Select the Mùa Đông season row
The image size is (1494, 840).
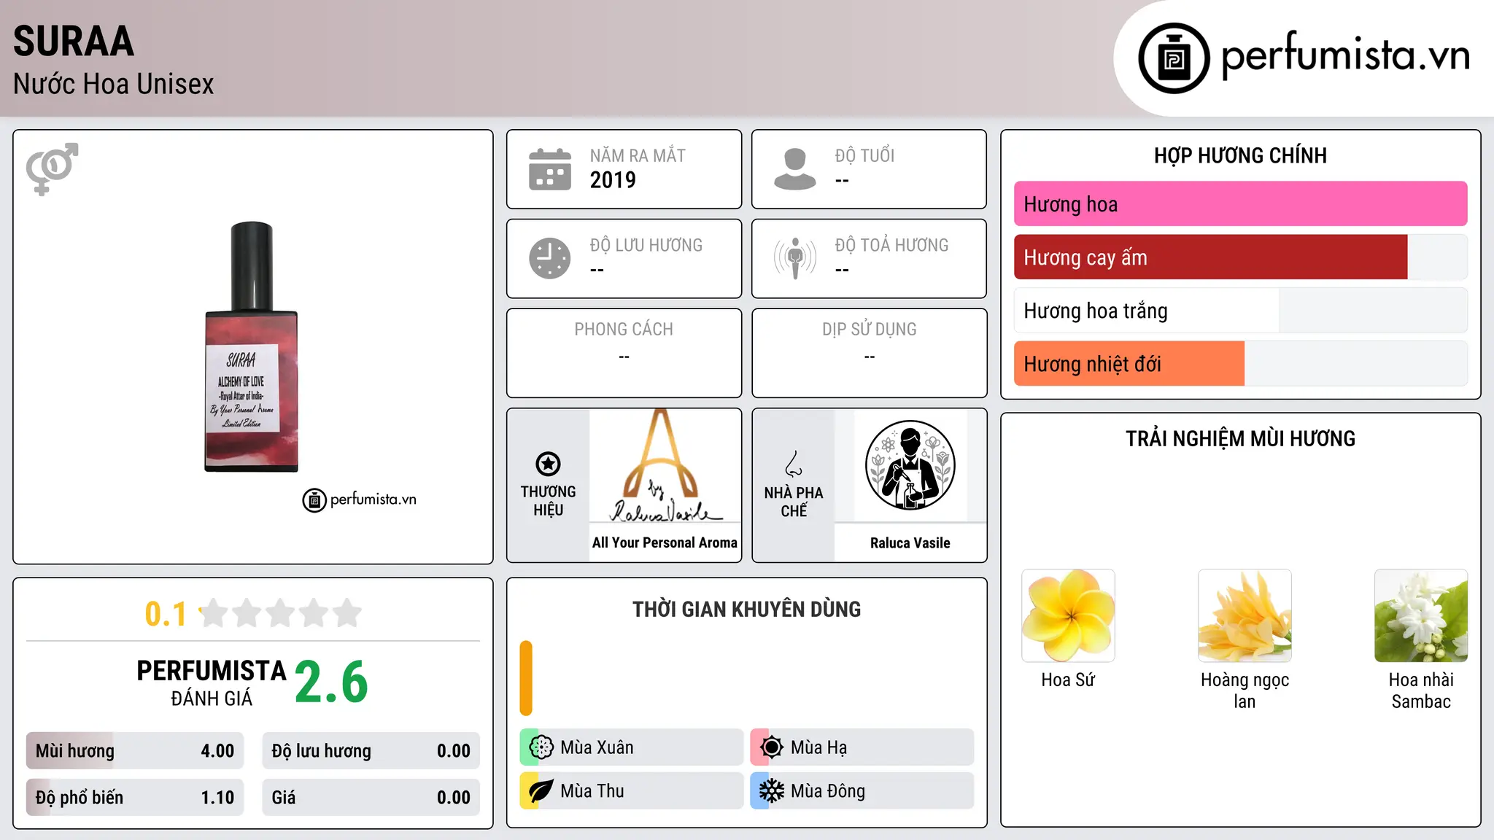click(862, 790)
